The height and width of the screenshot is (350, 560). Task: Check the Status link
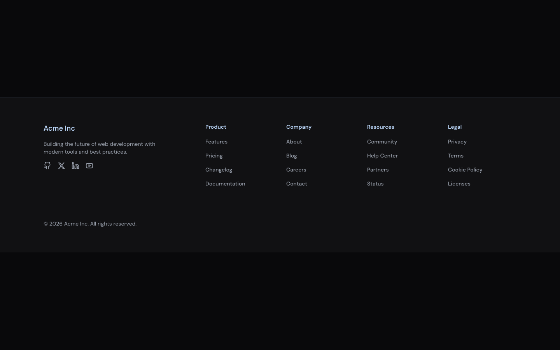point(375,184)
